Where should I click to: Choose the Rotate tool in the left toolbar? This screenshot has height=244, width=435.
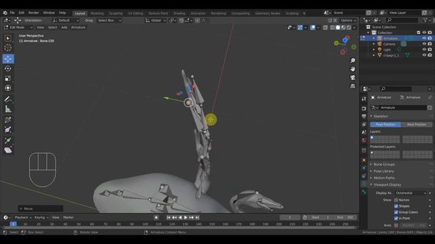point(7,68)
